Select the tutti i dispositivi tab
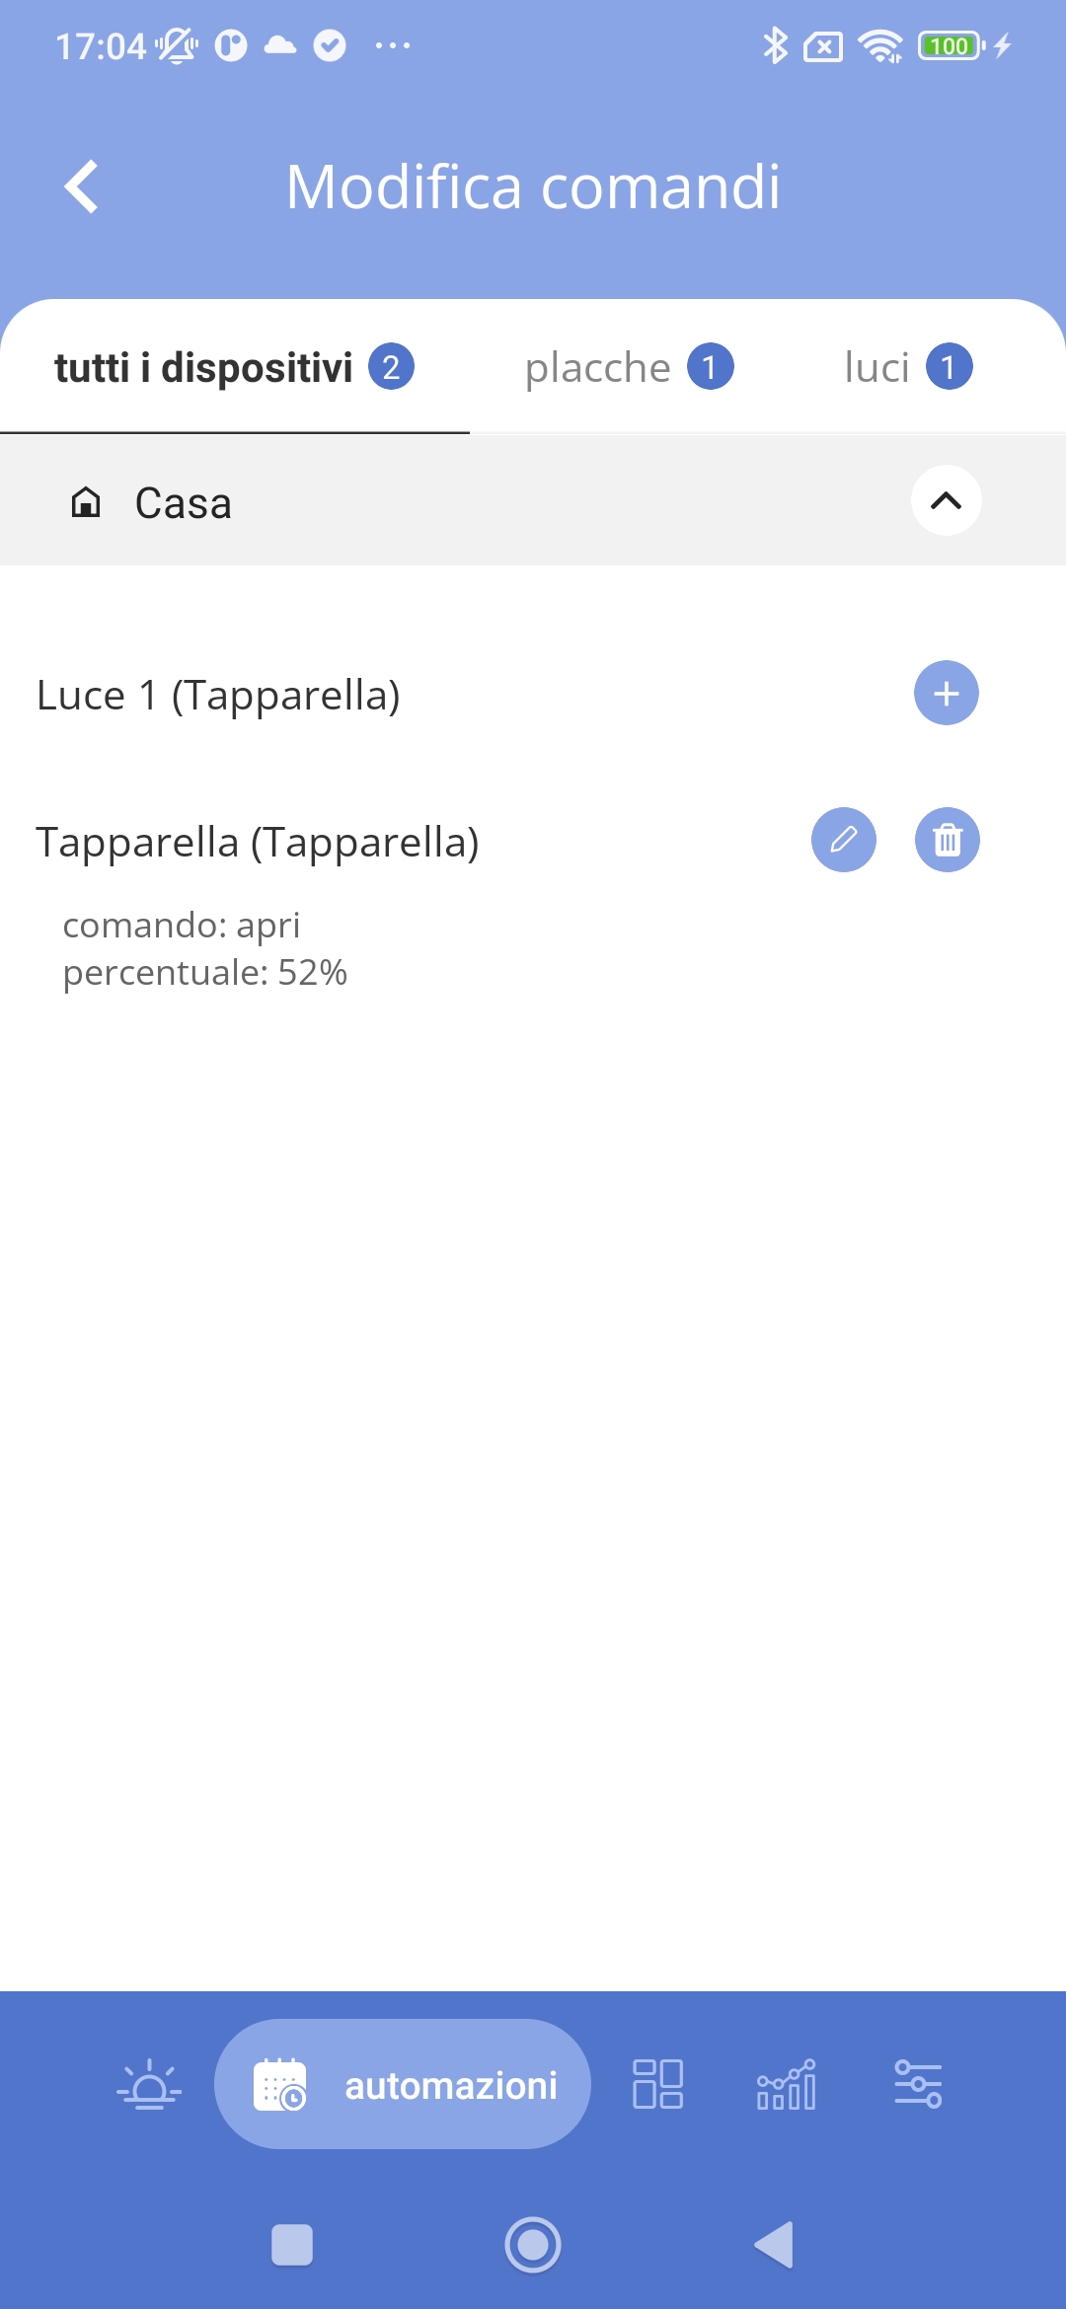 [234, 368]
